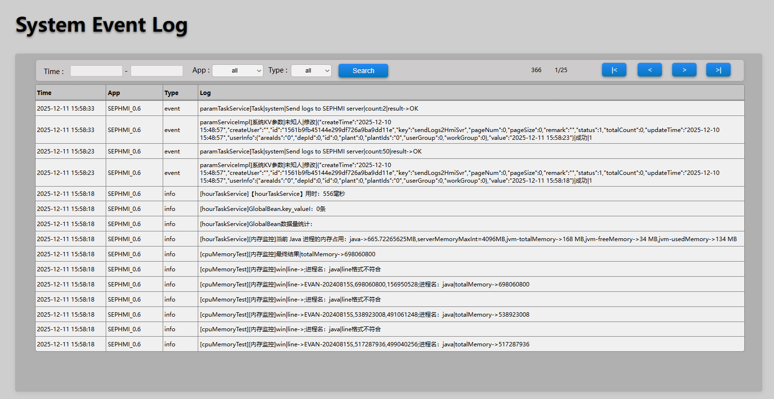Click the App column header
Screen dimensions: 774x399
pos(114,93)
